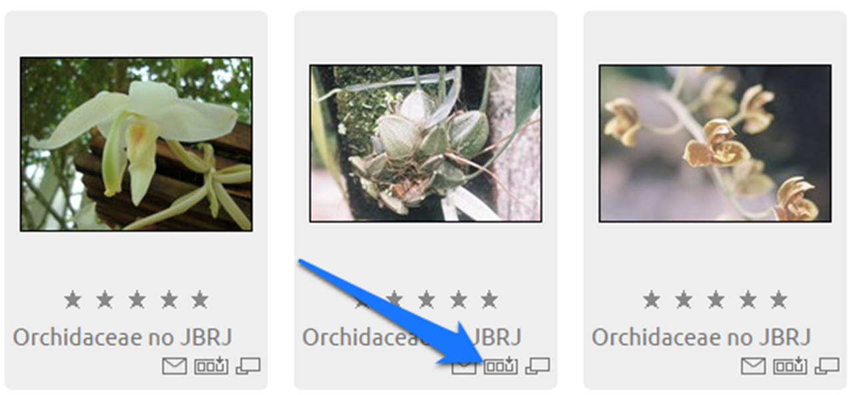The image size is (853, 395).
Task: Open the overlapping windows icon on white orchid card
Action: pos(248,366)
